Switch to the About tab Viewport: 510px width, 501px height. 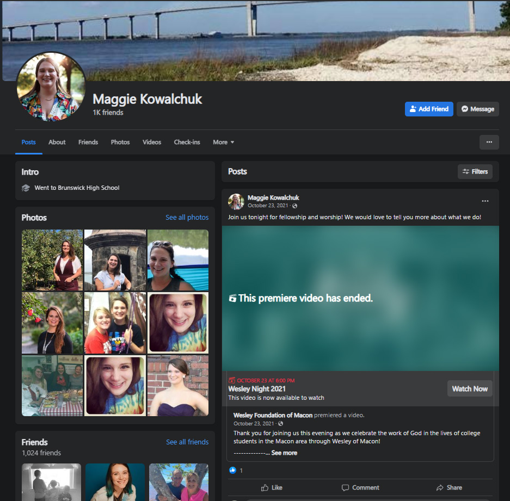pyautogui.click(x=57, y=142)
